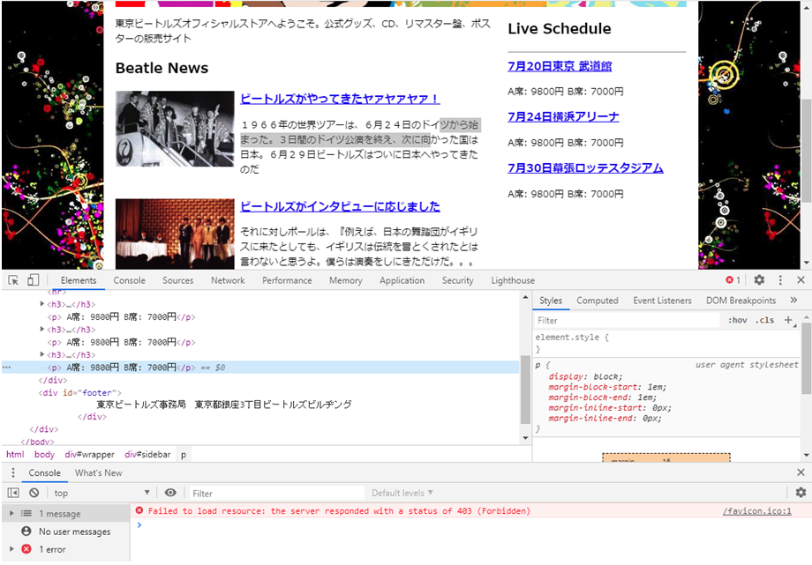This screenshot has width=812, height=565.
Task: Open the 7月30日幕張ロッテスタジアム link
Action: [585, 168]
